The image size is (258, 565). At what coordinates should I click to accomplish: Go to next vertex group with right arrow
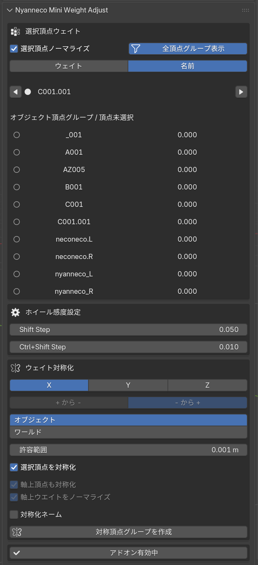point(241,92)
